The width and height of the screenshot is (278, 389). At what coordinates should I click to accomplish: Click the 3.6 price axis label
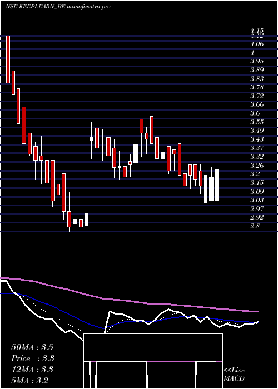point(255,113)
